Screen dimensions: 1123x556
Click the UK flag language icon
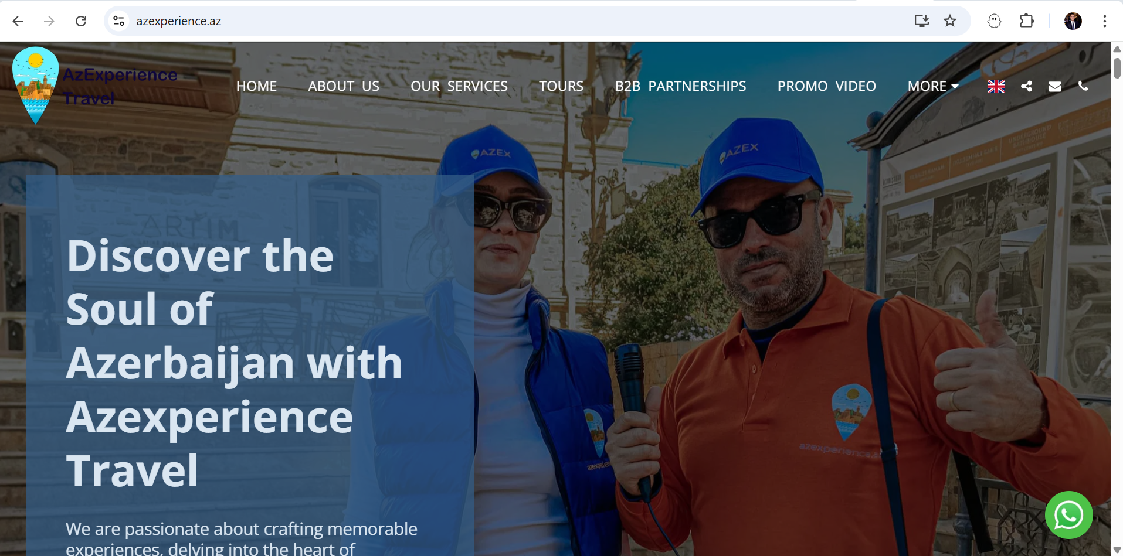pos(996,86)
